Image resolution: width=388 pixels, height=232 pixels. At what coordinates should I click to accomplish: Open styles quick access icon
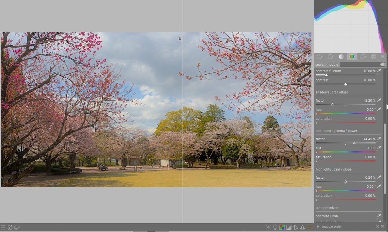[10, 227]
